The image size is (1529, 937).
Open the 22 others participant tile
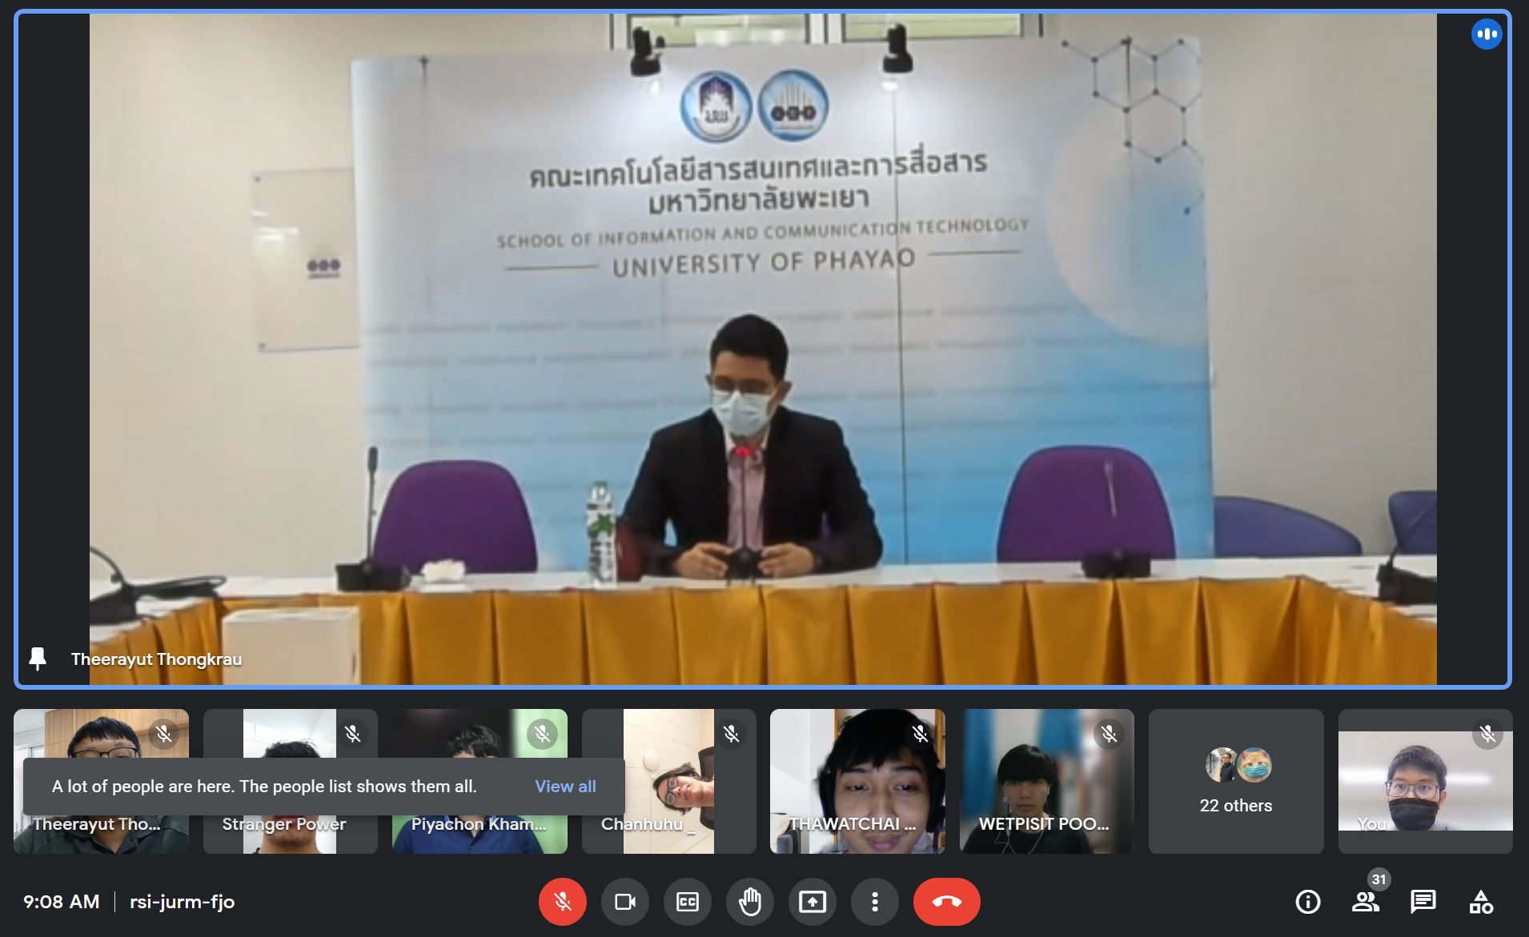coord(1235,781)
